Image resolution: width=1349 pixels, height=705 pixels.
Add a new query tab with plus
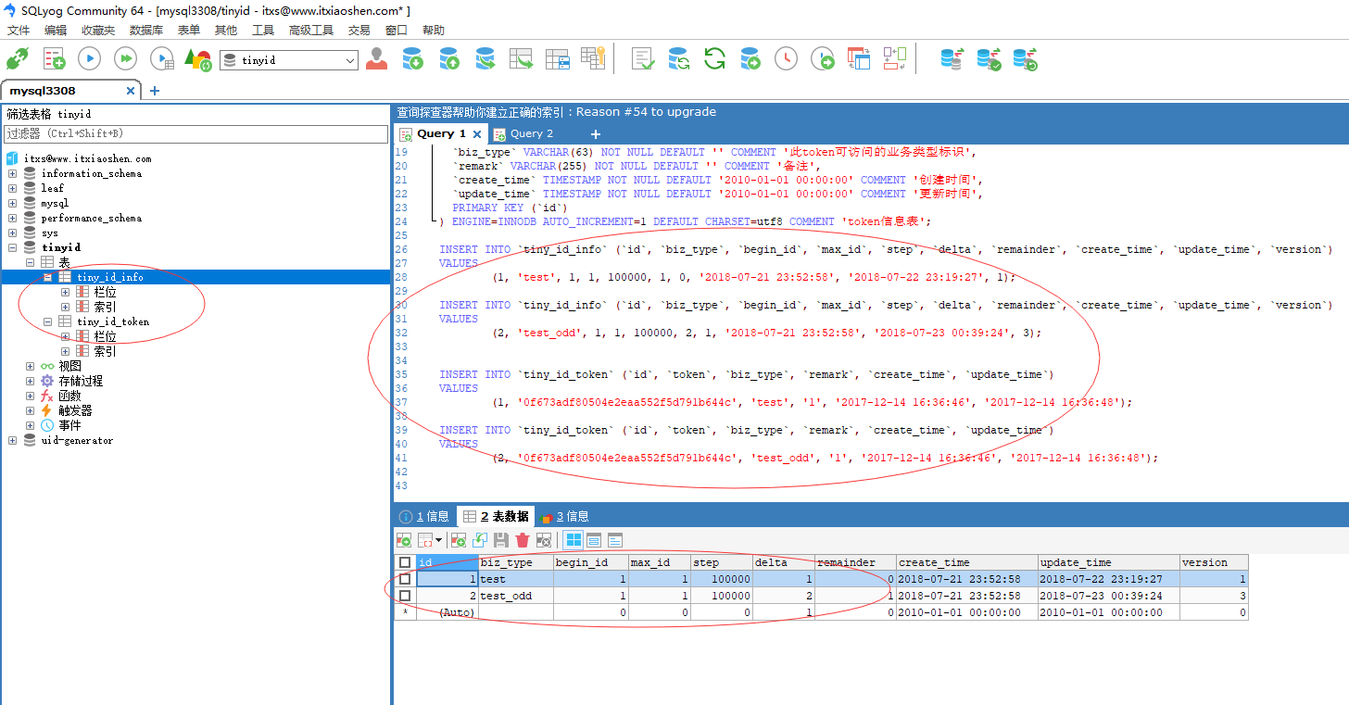click(596, 134)
